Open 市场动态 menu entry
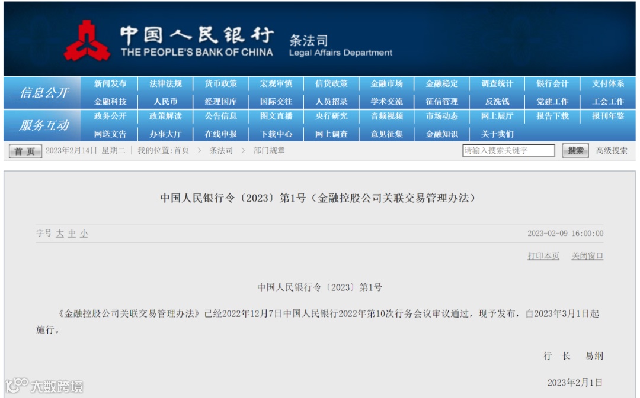640x398 pixels. (442, 116)
